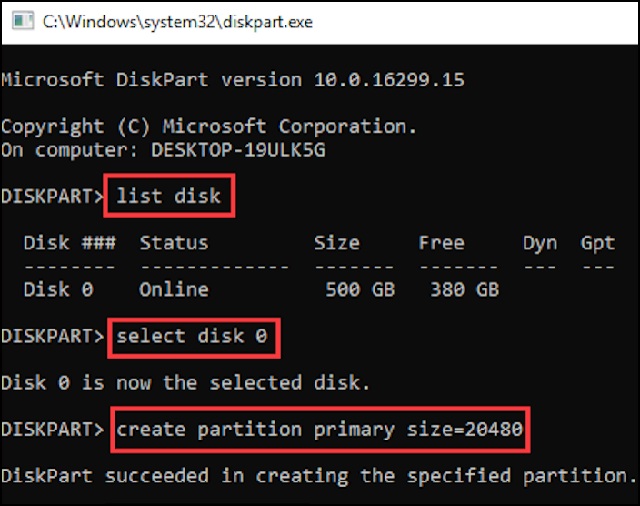This screenshot has width=640, height=506.
Task: Click the "Free" column header
Action: (x=441, y=243)
